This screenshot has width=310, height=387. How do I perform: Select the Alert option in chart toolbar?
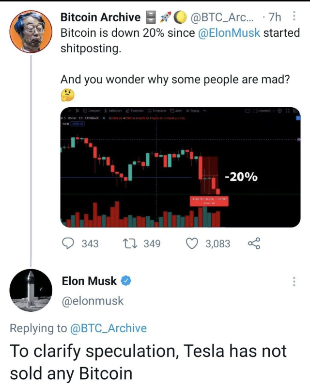click(176, 111)
